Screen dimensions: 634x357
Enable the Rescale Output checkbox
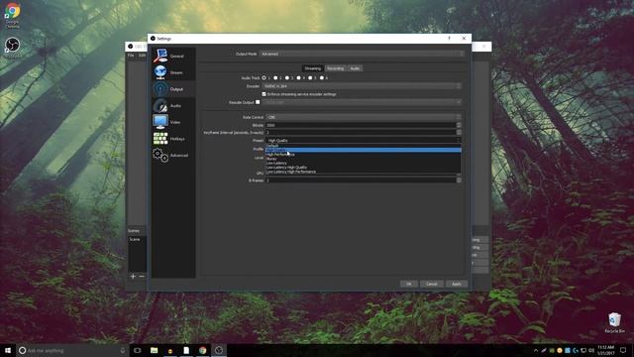tap(258, 102)
